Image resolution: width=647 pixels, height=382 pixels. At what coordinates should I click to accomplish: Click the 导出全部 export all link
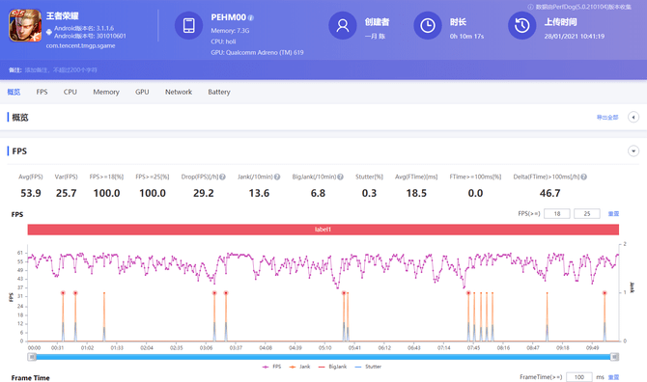pos(607,118)
